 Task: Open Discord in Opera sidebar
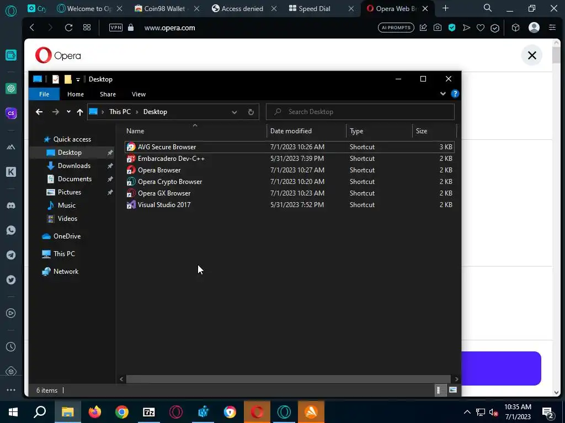(11, 205)
